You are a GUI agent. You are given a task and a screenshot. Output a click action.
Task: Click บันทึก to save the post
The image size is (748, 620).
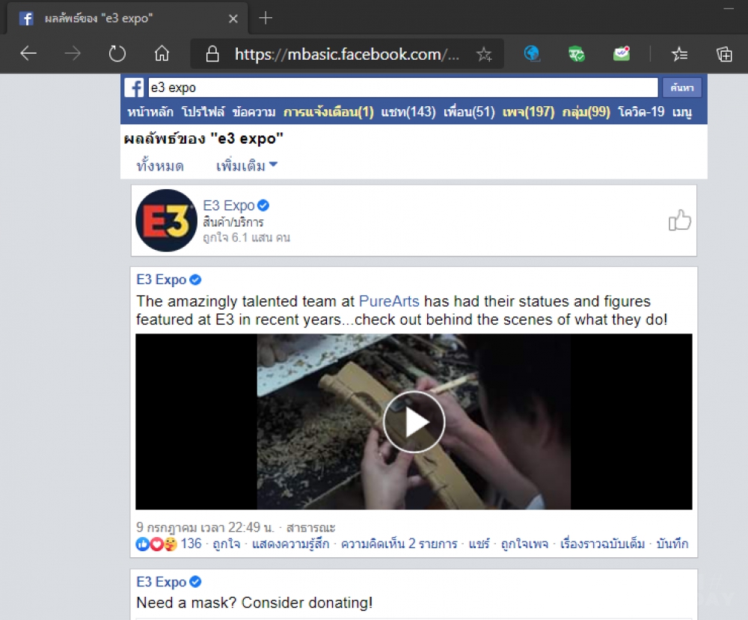tap(672, 544)
